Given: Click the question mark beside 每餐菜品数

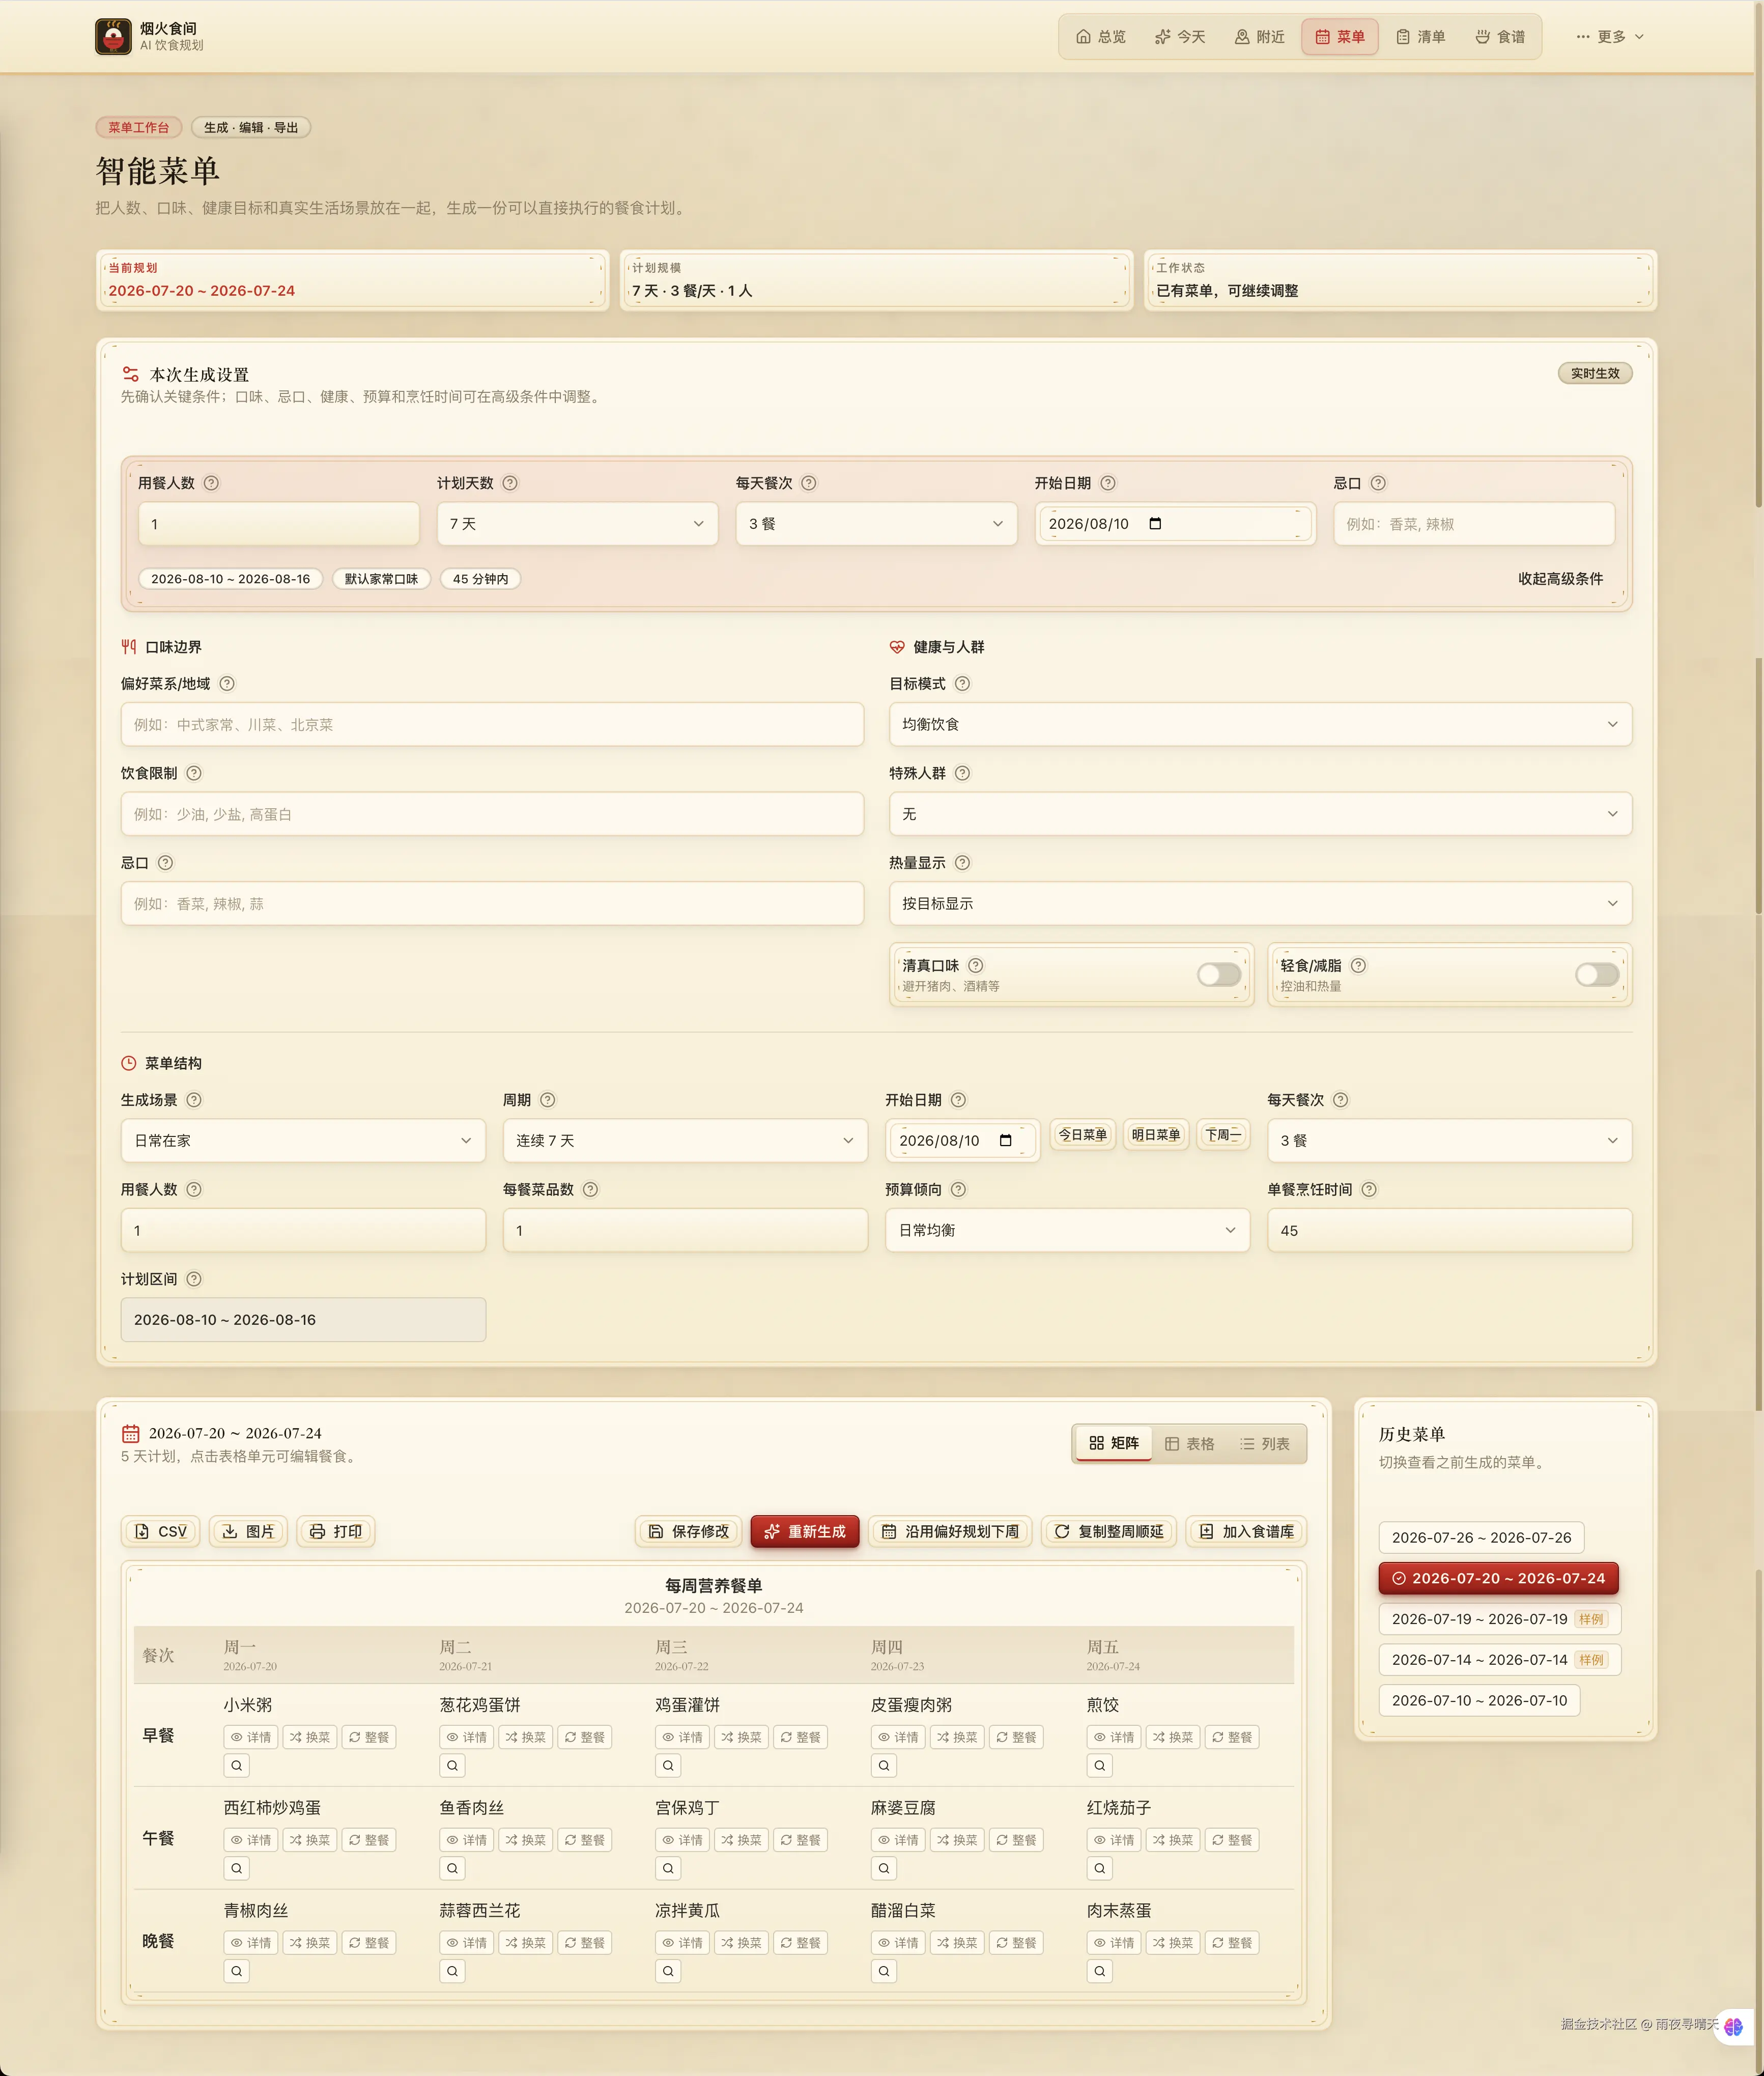Looking at the screenshot, I should pyautogui.click(x=590, y=1189).
